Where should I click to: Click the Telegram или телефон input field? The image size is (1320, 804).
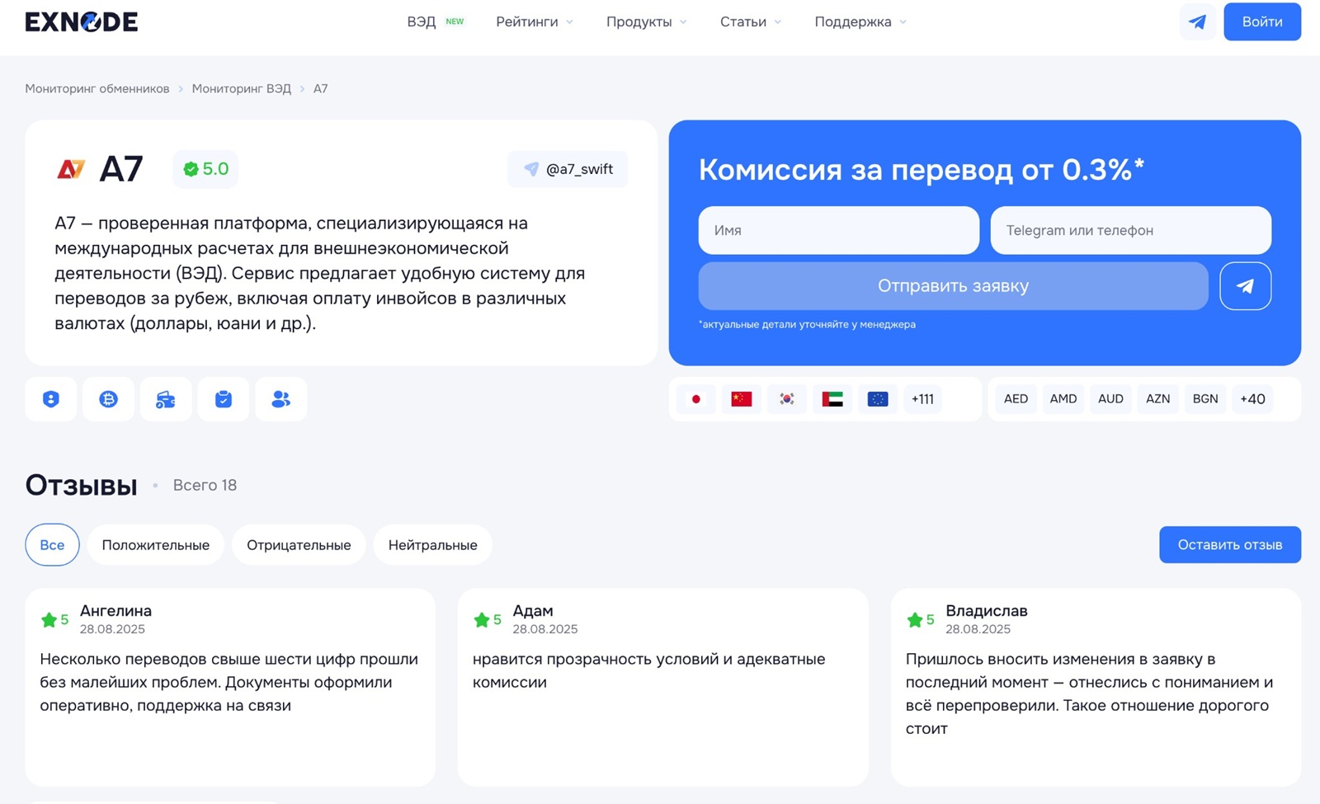(x=1131, y=230)
